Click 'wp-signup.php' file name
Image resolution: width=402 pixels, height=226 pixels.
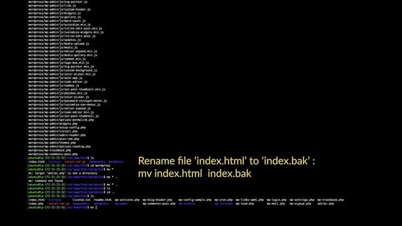pos(300,203)
